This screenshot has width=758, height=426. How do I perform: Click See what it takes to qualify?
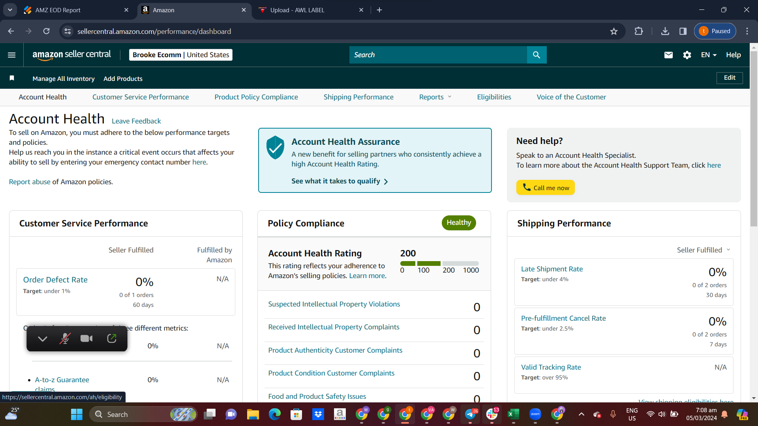tap(340, 181)
